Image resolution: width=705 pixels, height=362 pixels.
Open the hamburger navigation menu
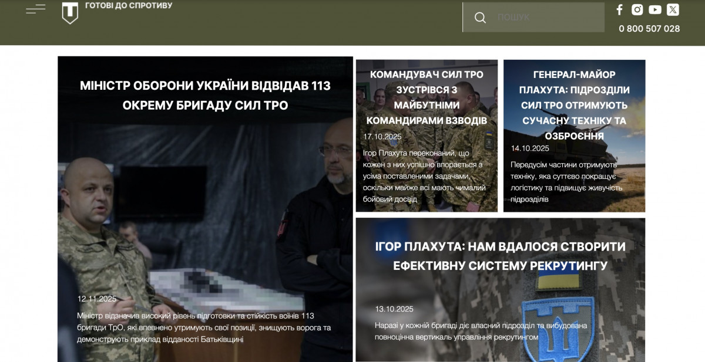tap(36, 9)
